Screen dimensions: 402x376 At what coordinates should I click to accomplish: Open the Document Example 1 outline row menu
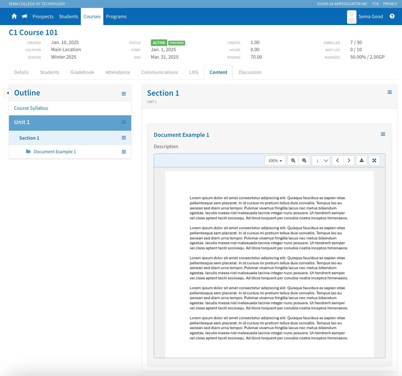(124, 152)
